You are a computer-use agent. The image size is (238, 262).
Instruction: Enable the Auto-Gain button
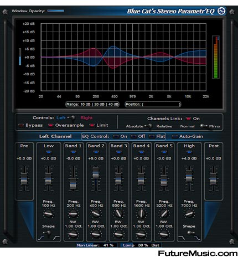[188, 136]
